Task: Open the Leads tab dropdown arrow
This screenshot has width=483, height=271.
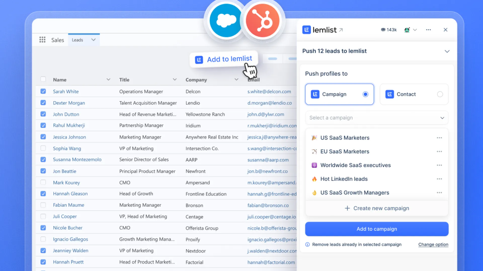Action: [x=93, y=40]
